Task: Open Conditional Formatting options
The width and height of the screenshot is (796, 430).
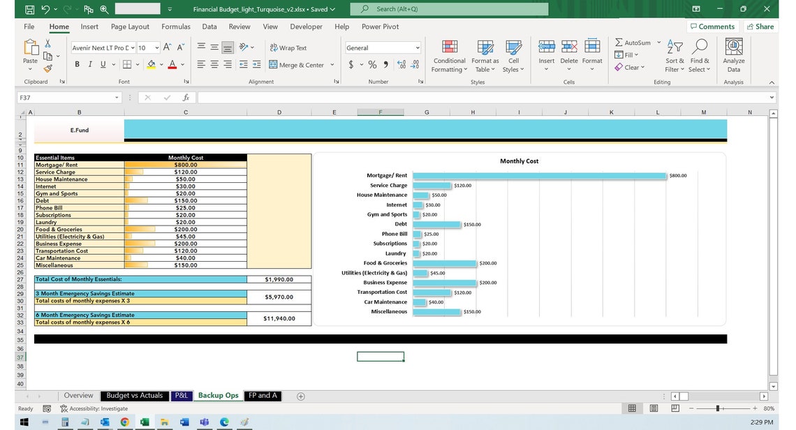Action: point(449,56)
